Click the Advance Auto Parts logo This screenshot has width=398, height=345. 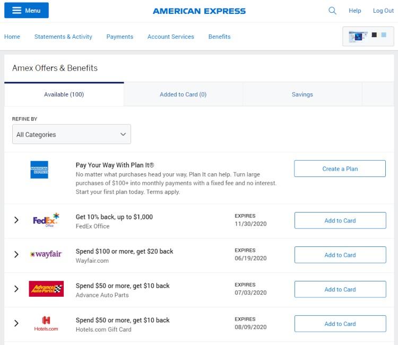46,289
